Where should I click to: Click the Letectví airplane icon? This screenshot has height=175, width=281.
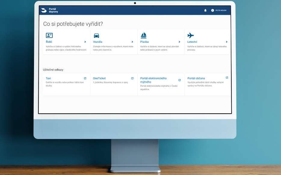click(x=190, y=35)
